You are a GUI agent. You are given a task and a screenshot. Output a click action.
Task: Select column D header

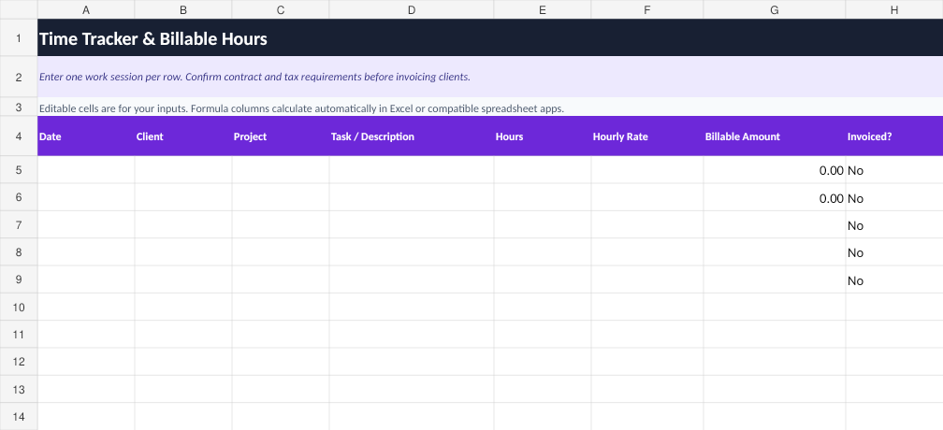pos(412,9)
